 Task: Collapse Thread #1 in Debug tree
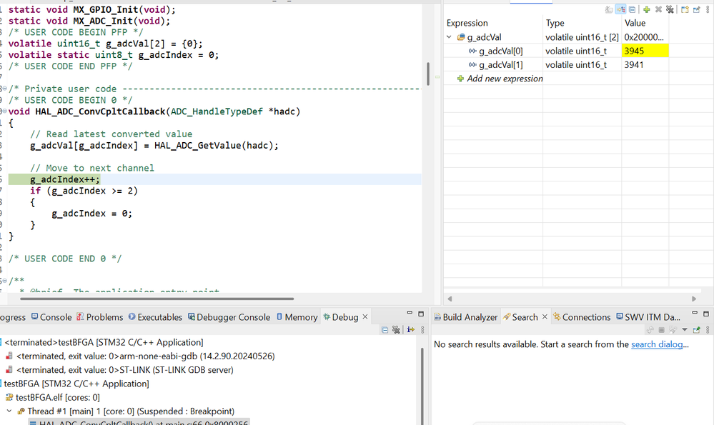pos(9,411)
